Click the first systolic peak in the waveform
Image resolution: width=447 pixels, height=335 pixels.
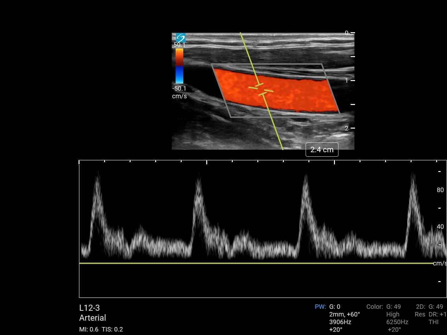coord(97,175)
